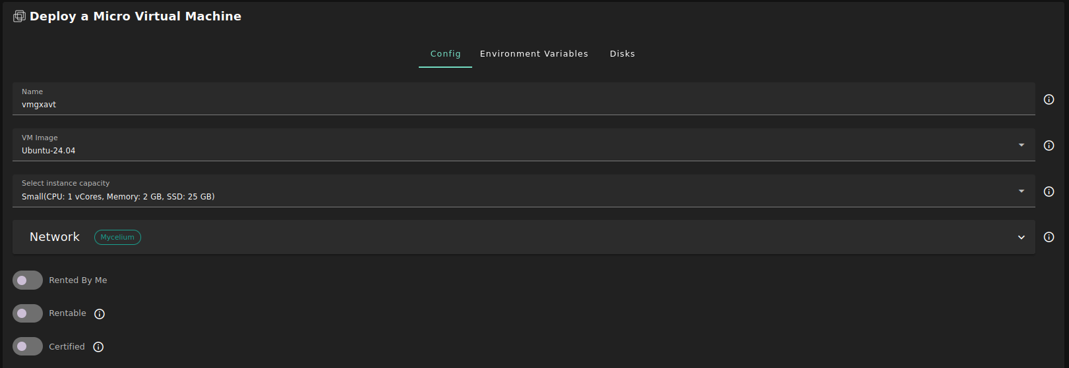Click the info icon next to Certified

98,347
